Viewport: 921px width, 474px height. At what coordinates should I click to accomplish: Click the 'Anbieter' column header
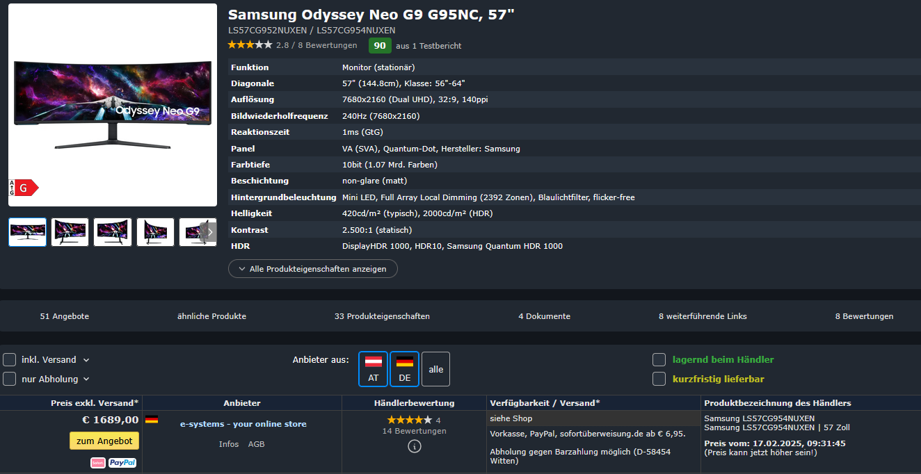pos(242,403)
